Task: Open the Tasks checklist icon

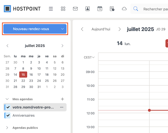Action: point(112,9)
